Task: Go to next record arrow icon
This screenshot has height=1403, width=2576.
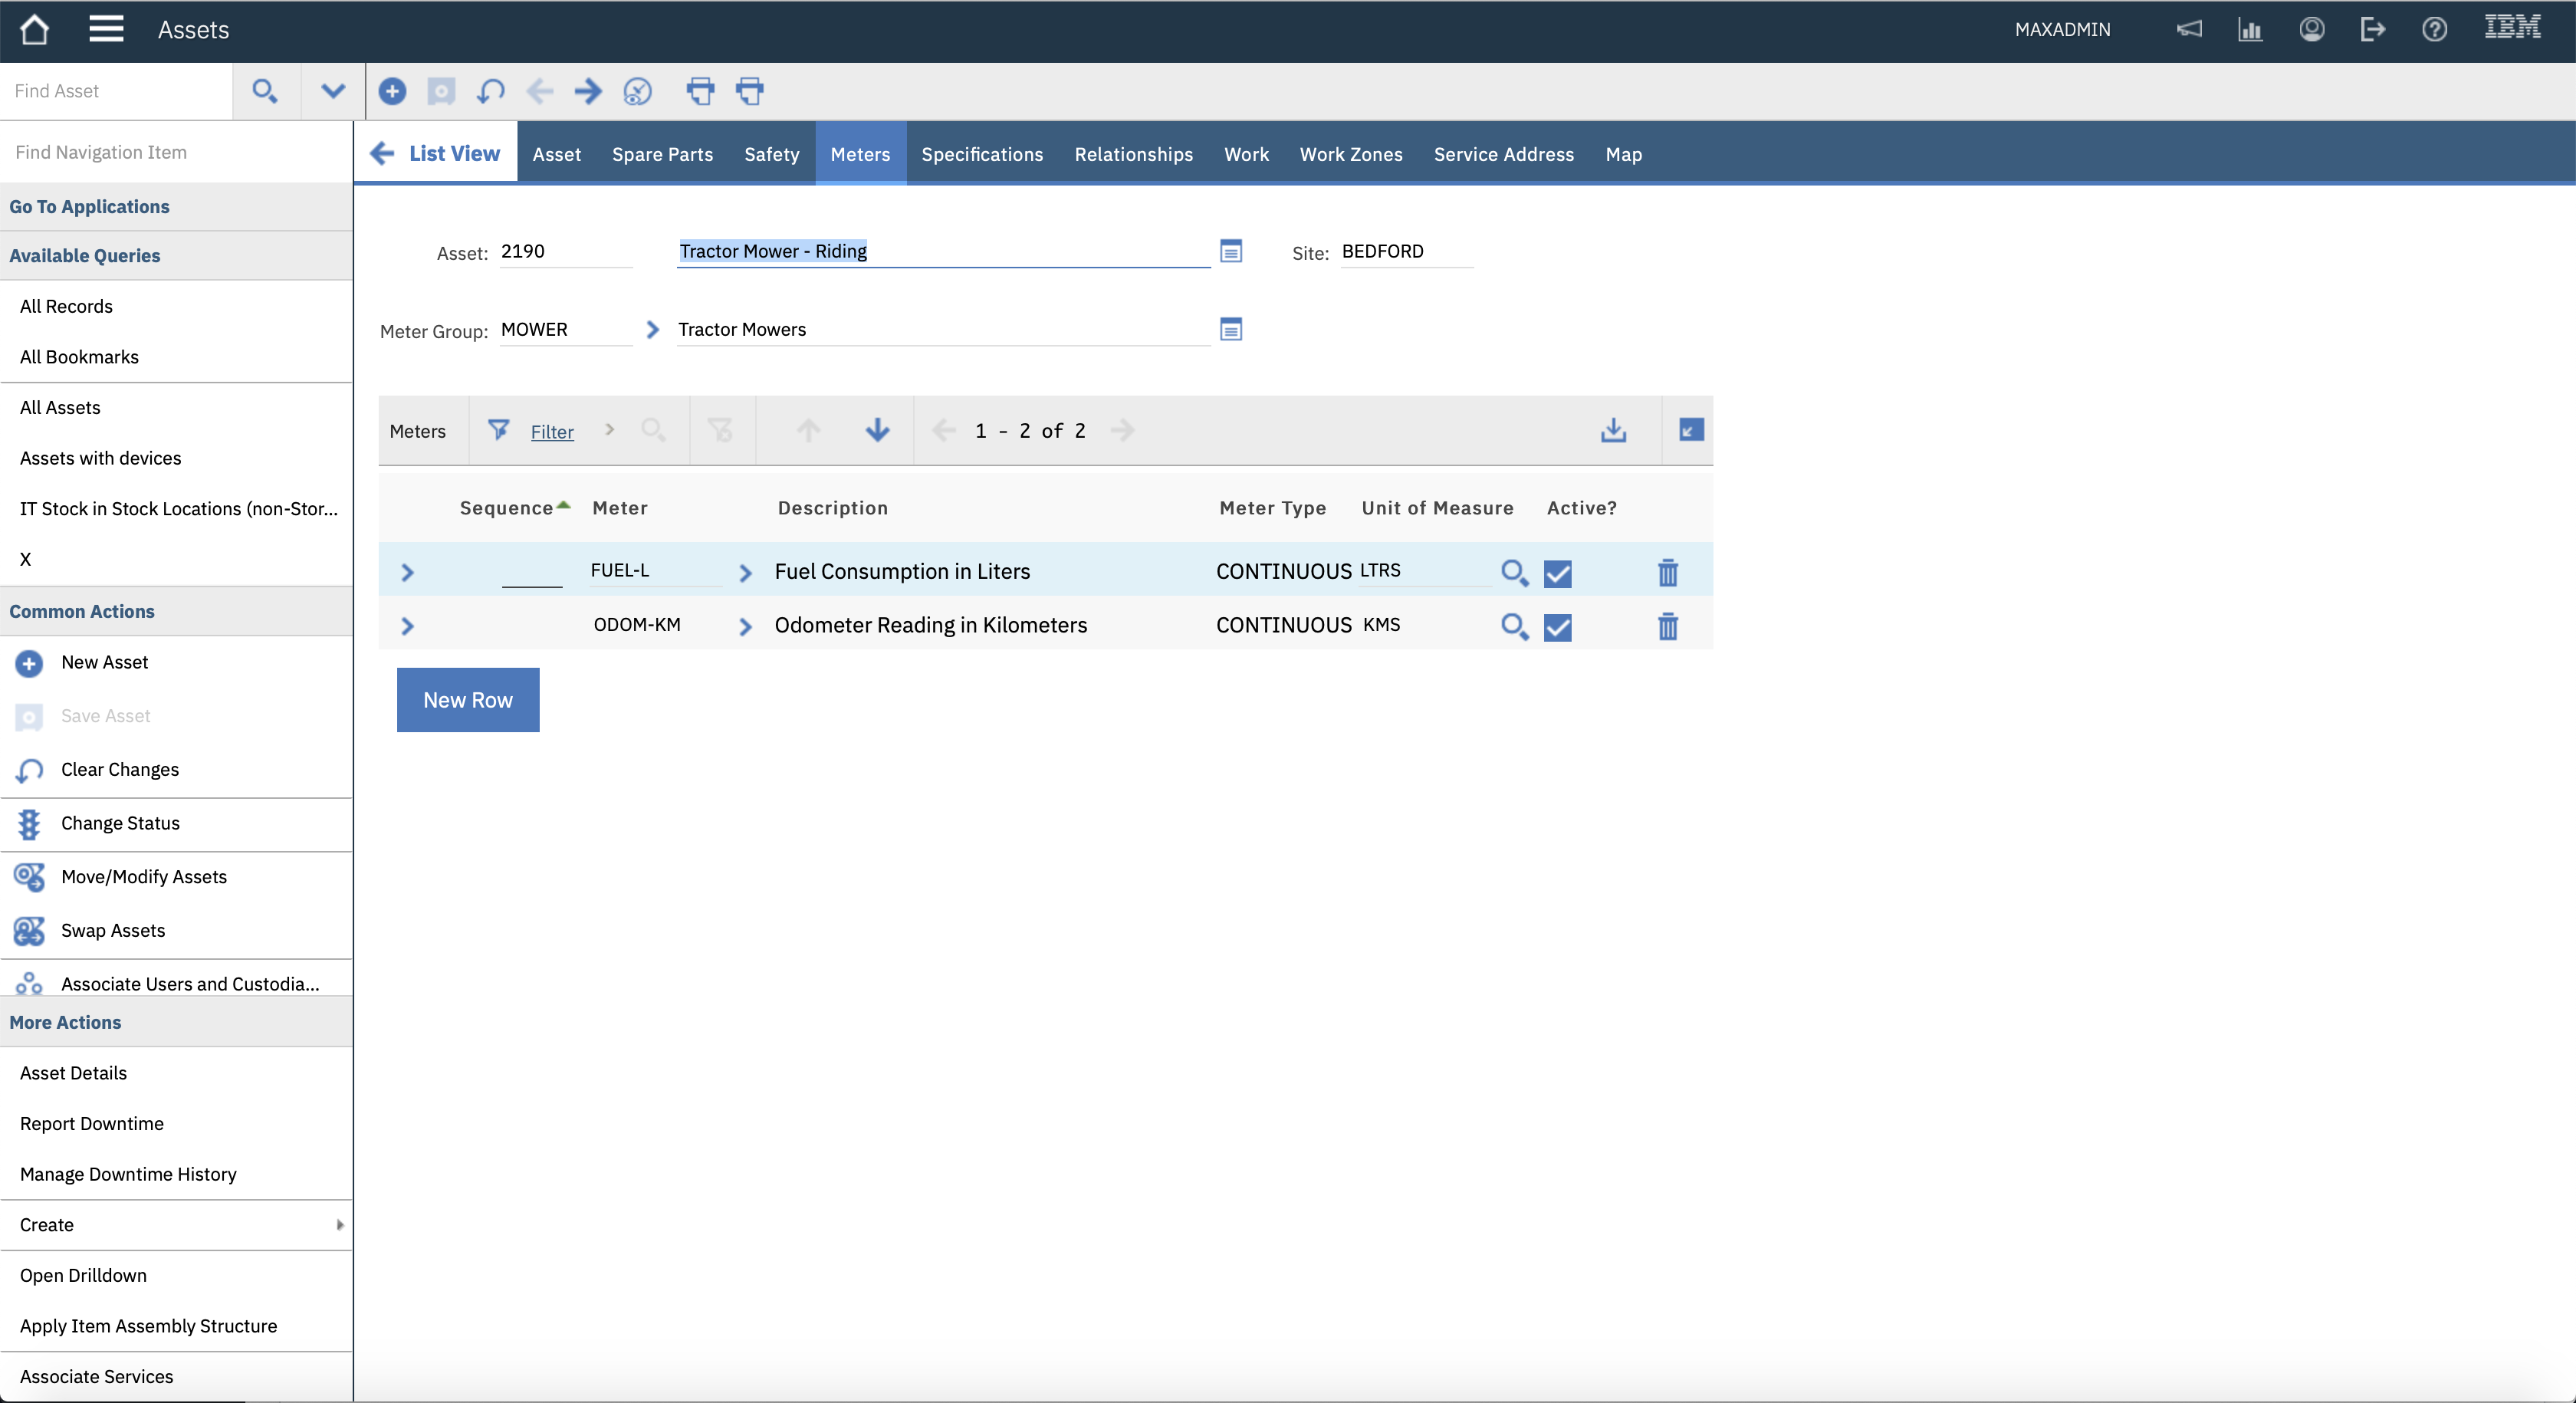Action: pos(588,91)
